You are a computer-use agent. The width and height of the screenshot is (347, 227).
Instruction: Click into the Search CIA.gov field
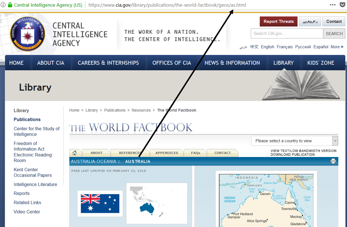[x=287, y=34]
